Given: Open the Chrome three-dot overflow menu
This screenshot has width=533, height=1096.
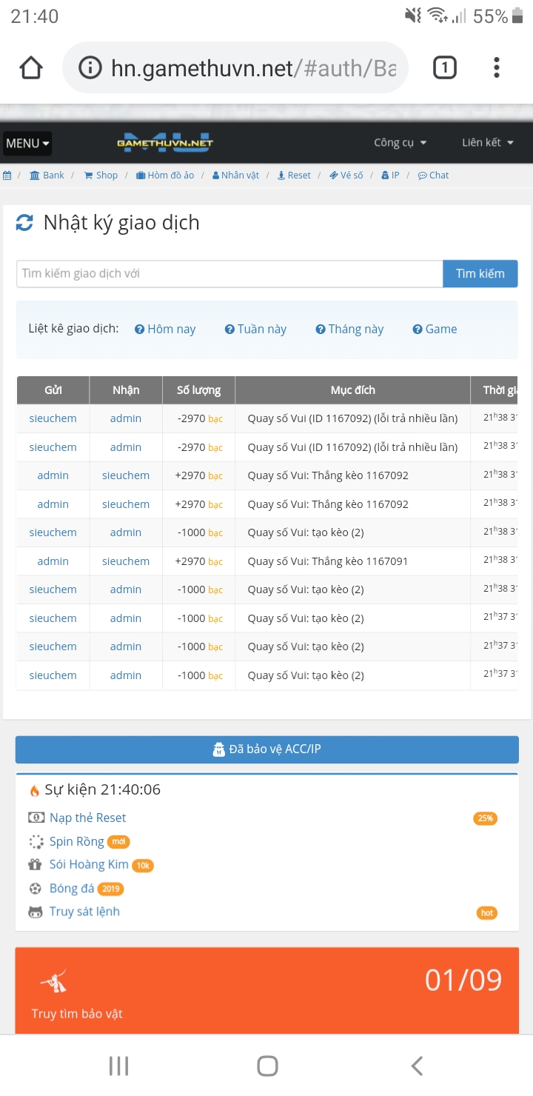Looking at the screenshot, I should coord(496,68).
